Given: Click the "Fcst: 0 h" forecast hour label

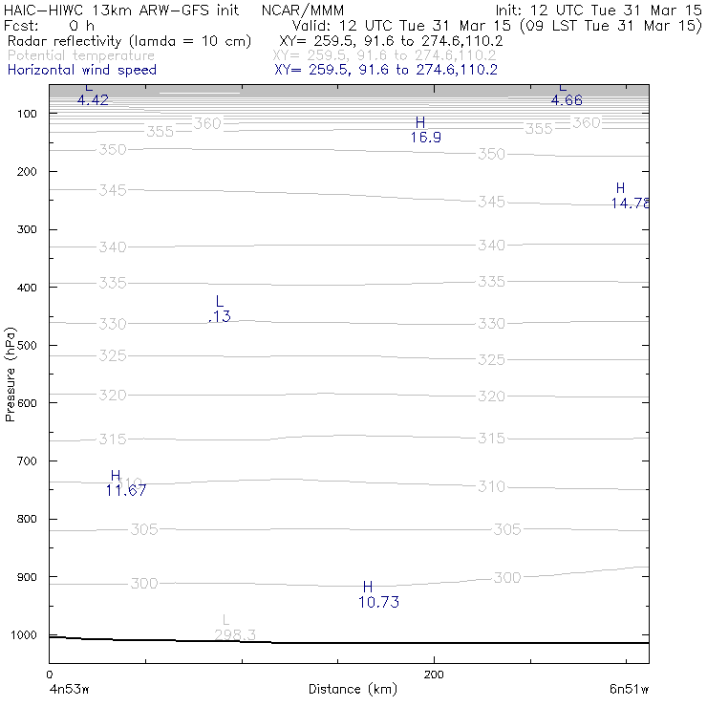Looking at the screenshot, I should (49, 25).
